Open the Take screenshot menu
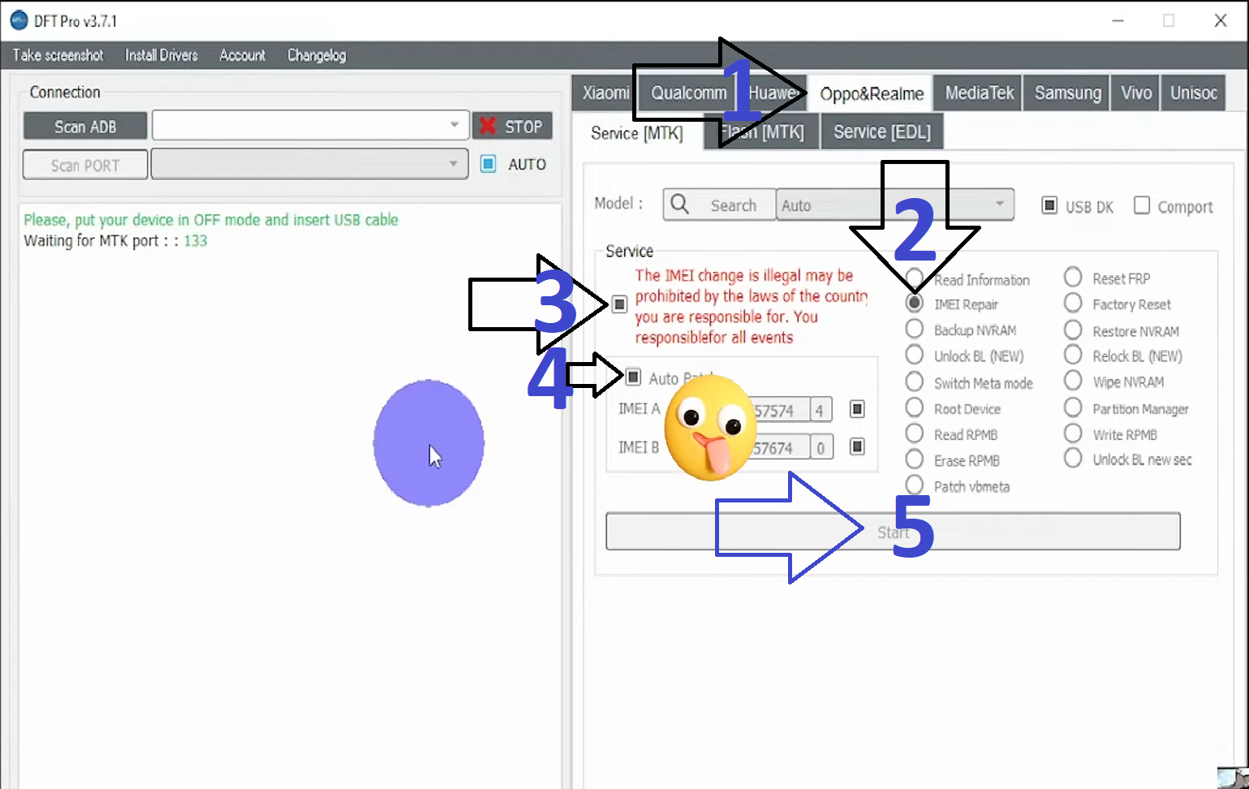 pos(58,55)
